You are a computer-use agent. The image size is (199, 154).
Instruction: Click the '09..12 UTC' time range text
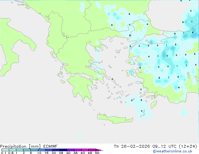coord(164,146)
